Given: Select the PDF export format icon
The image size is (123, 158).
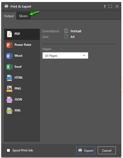Looking at the screenshot, I should pos(9,34).
